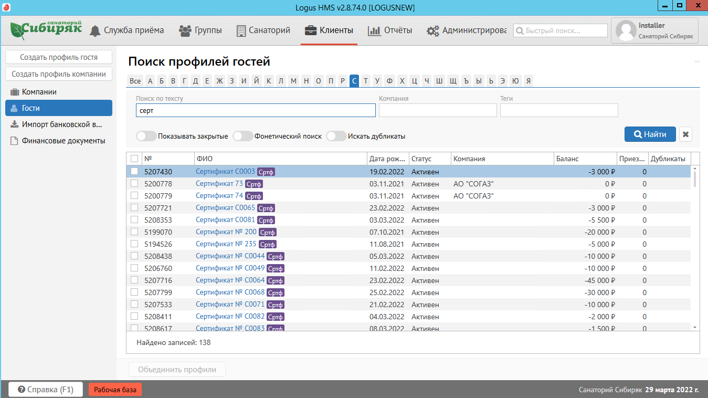Enable the Показывать закрытые toggle

point(146,136)
